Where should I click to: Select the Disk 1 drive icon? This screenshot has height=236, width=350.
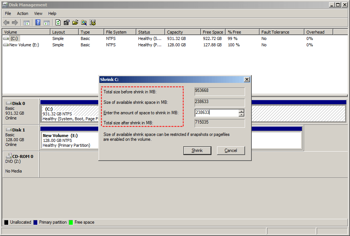pos(9,130)
